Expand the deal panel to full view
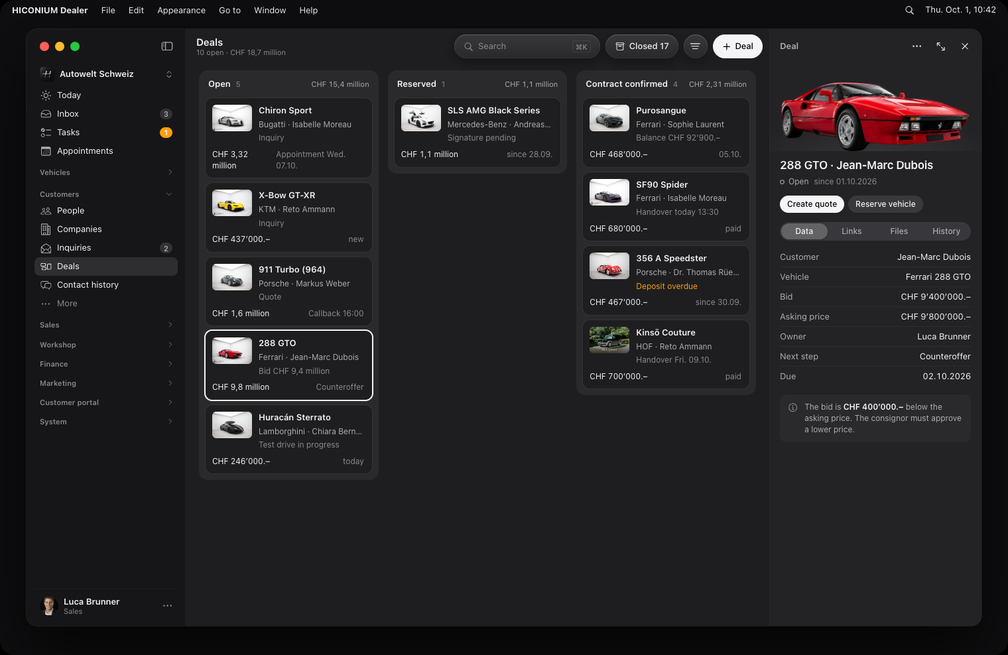 click(941, 46)
